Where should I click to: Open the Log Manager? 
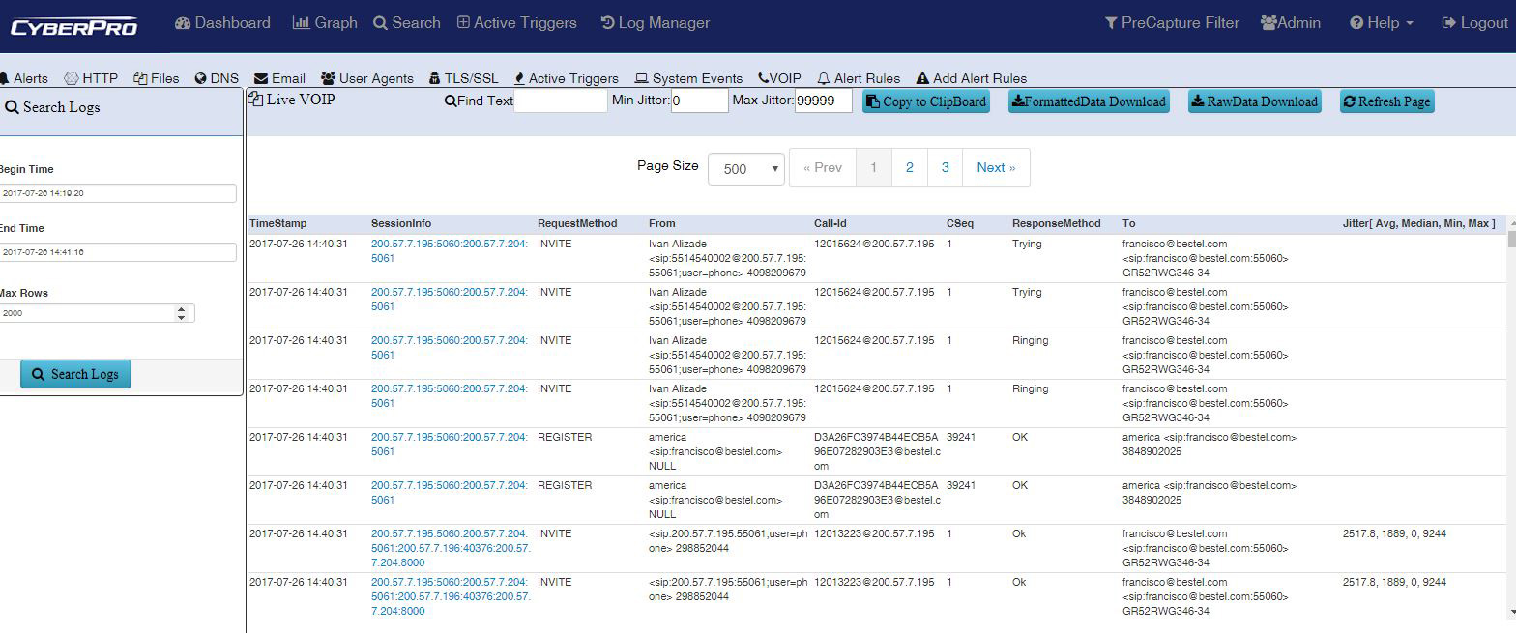[656, 22]
